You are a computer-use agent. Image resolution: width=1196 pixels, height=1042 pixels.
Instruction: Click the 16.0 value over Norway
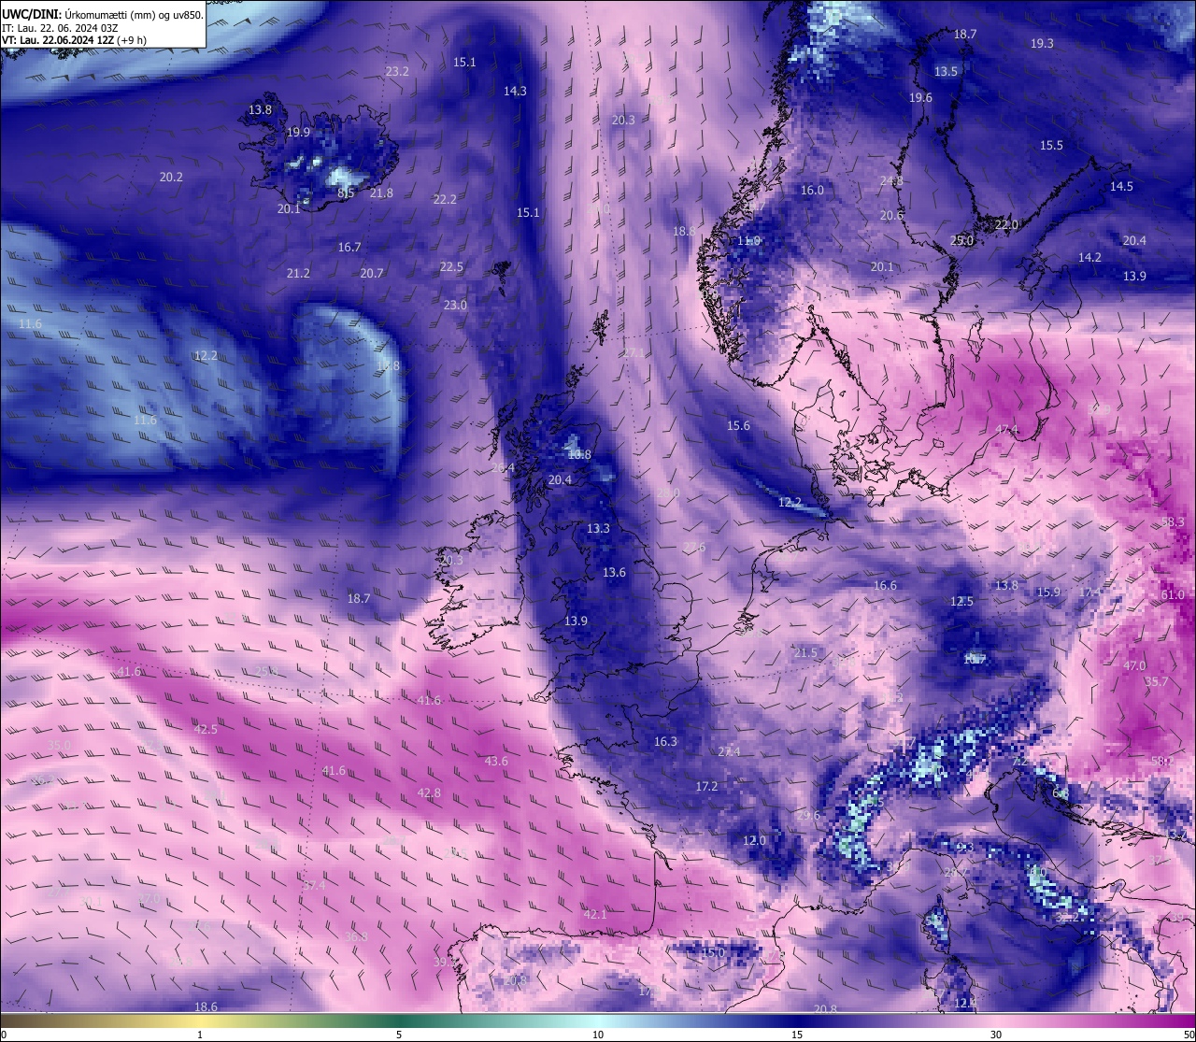pos(812,191)
